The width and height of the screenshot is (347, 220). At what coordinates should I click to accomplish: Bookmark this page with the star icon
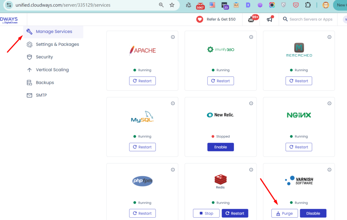coord(172,5)
